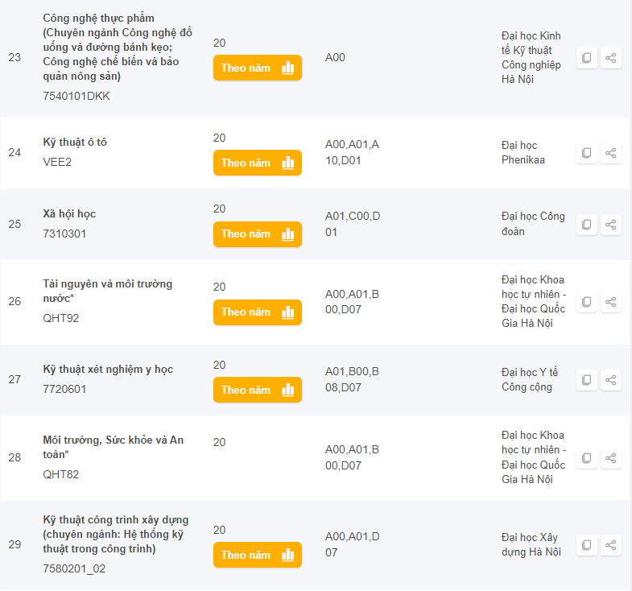Copy the Môi trường, Sức khỏe và An toàn row
This screenshot has width=632, height=591.
point(586,458)
